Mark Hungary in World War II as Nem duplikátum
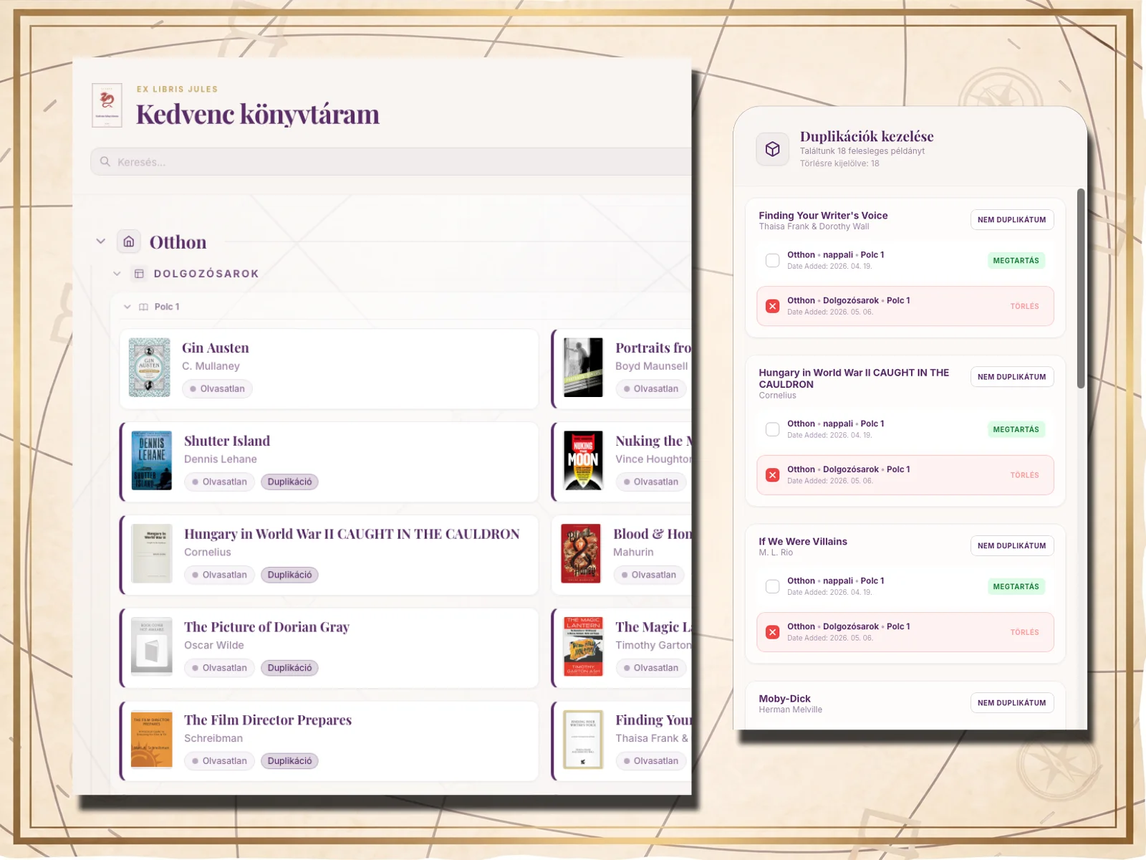Screen dimensions: 1146x860 (x=1011, y=377)
